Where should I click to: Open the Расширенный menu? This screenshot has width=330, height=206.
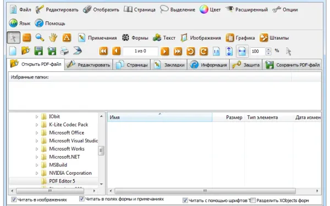[x=246, y=10]
